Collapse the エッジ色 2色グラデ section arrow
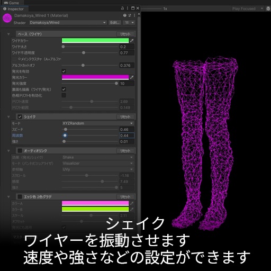The image size is (271, 271). point(8,196)
